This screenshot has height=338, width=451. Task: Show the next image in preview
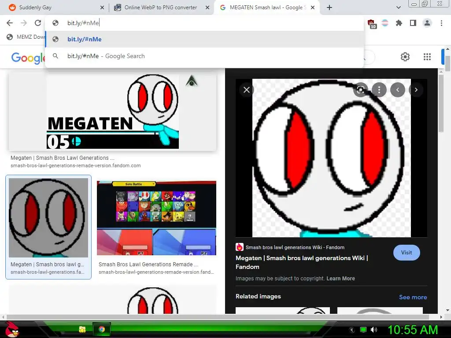click(x=416, y=90)
